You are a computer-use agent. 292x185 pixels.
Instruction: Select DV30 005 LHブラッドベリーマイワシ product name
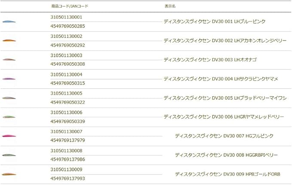tap(225, 98)
